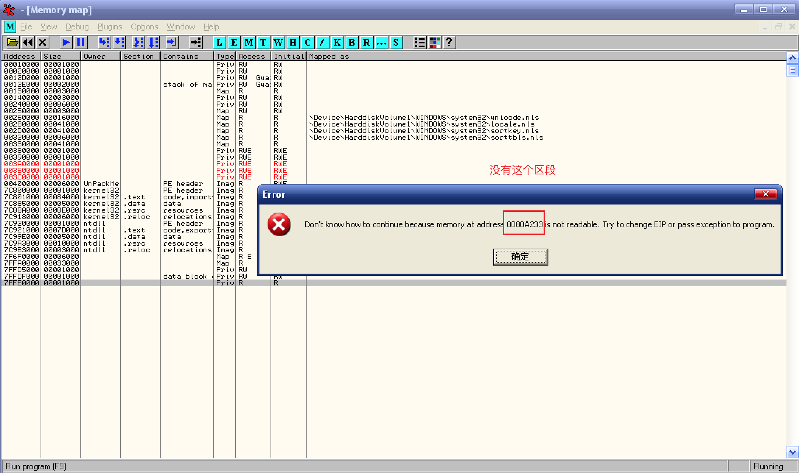This screenshot has height=473, width=799.
Task: Open the Help question mark icon
Action: (x=449, y=43)
